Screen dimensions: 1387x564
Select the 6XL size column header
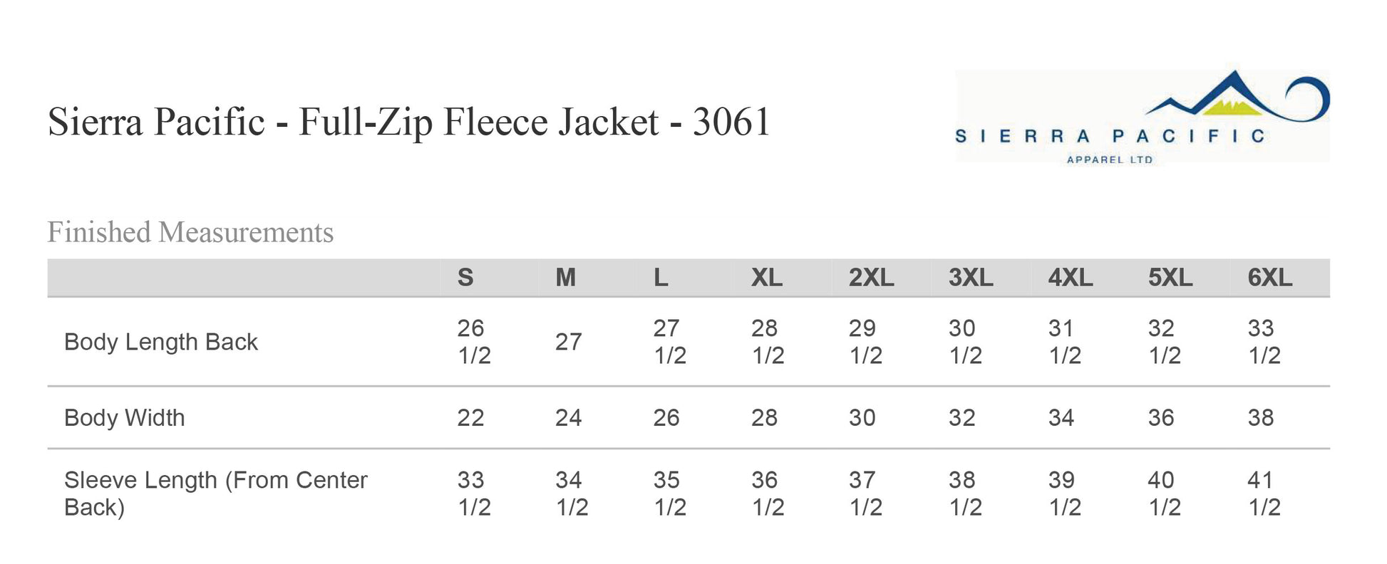point(1270,278)
